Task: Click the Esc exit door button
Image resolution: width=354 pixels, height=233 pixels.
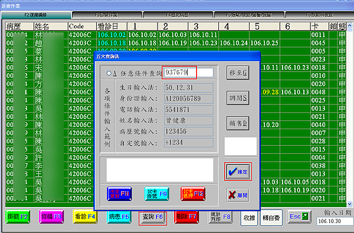Action: point(299,216)
